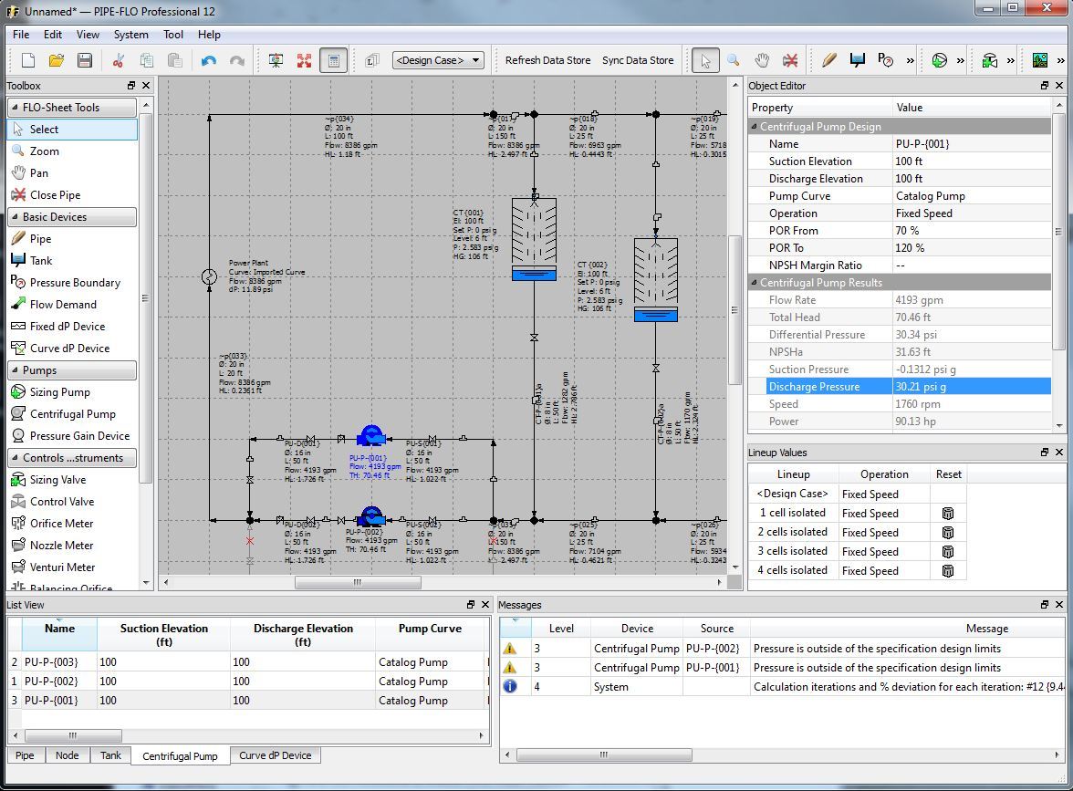This screenshot has height=791, width=1073.
Task: Select the Control Valve tool
Action: coord(61,502)
